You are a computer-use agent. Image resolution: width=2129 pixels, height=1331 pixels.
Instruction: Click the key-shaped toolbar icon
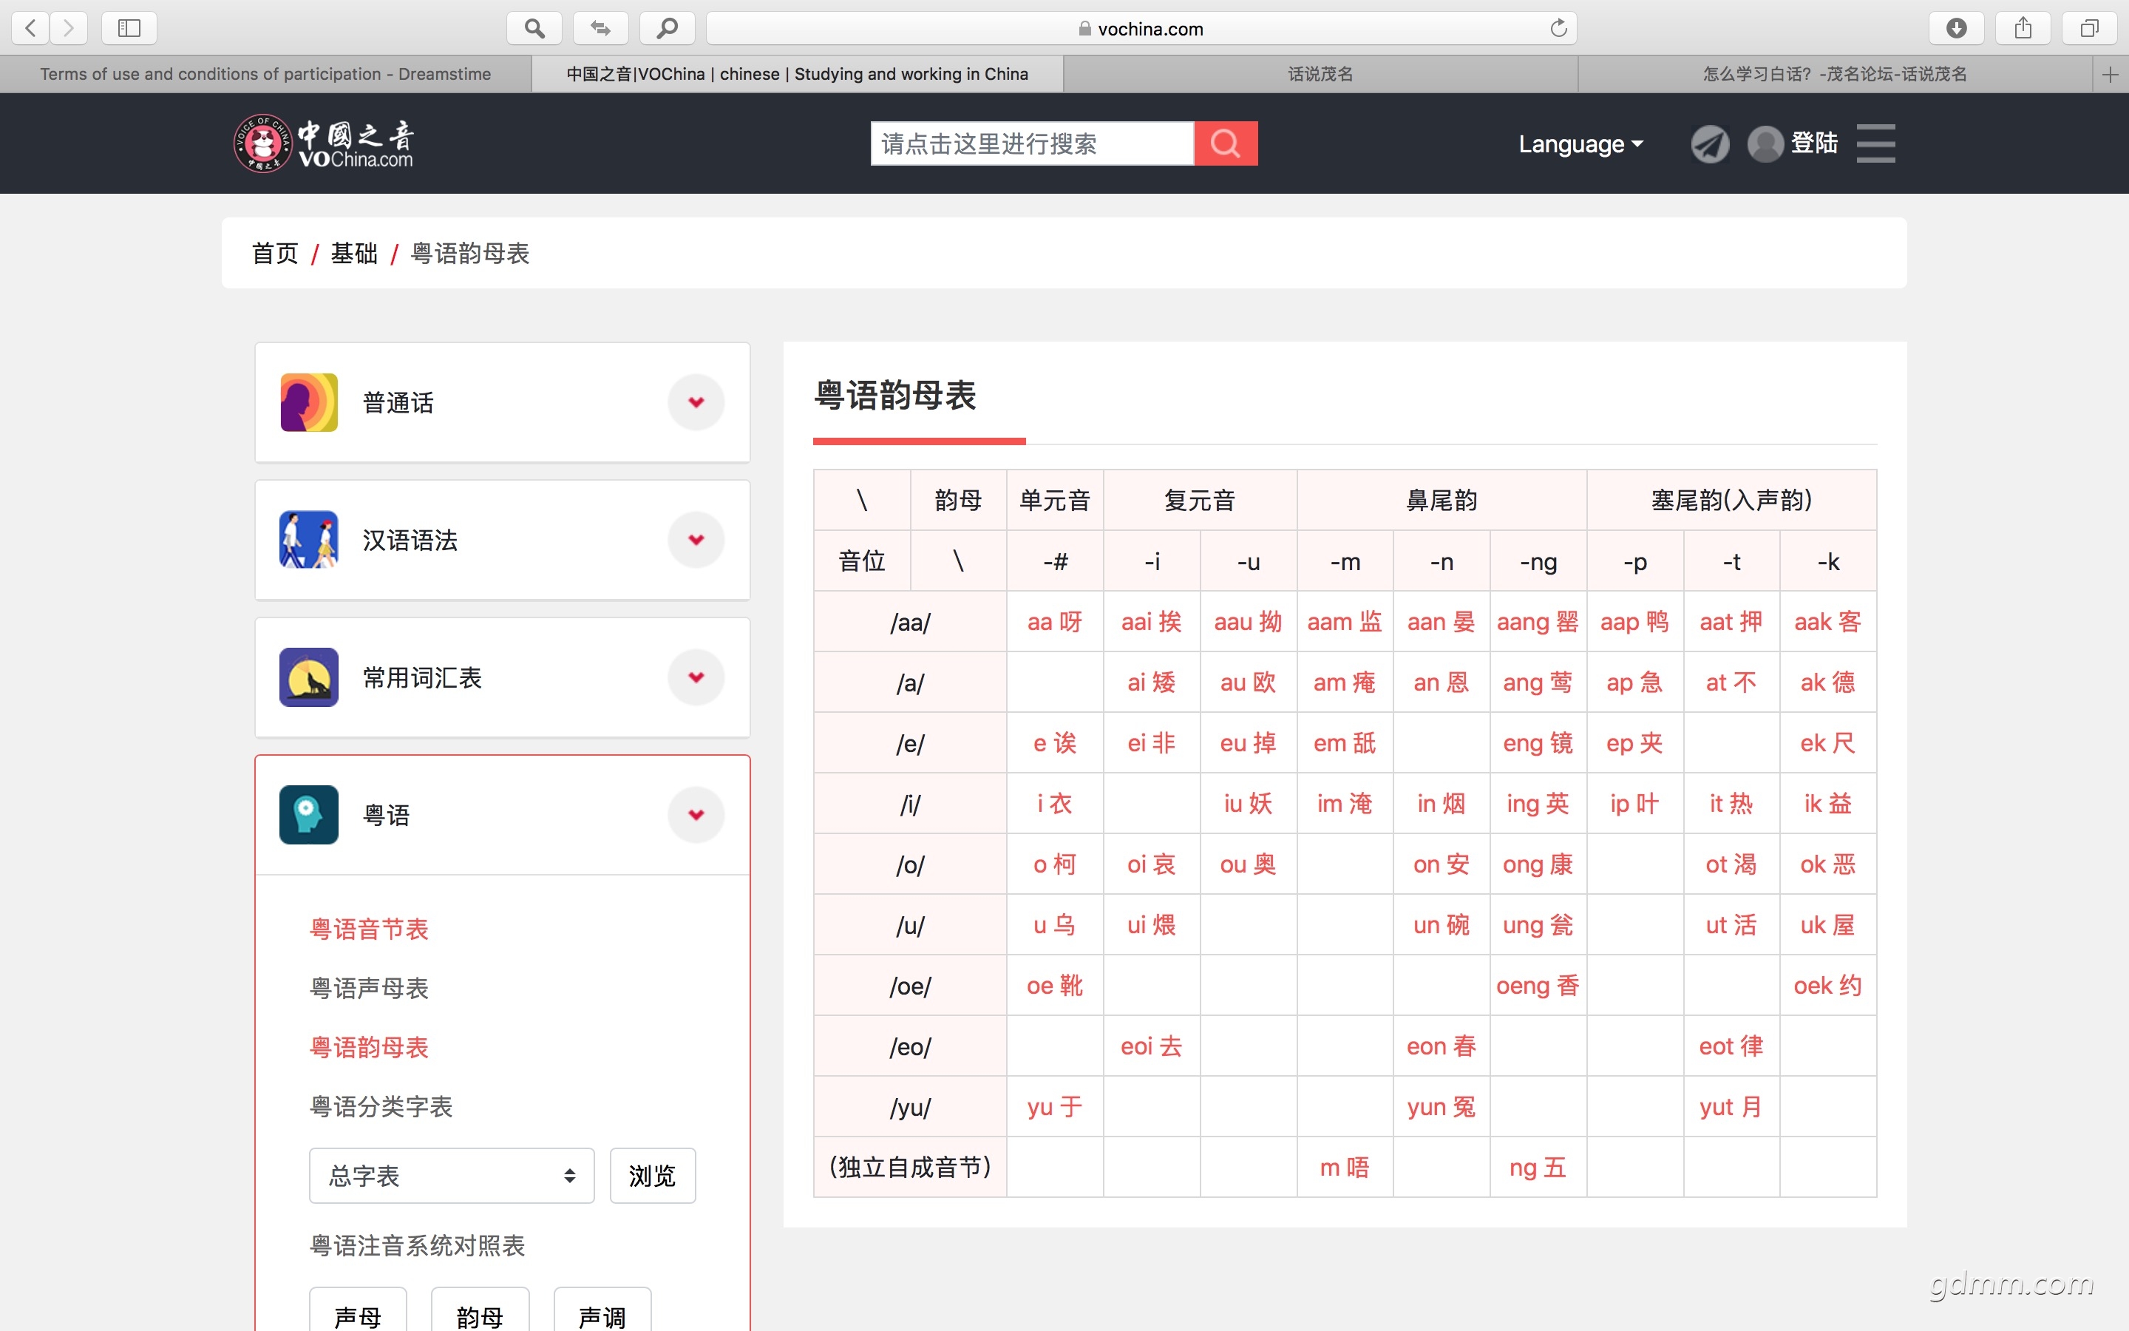tap(668, 28)
